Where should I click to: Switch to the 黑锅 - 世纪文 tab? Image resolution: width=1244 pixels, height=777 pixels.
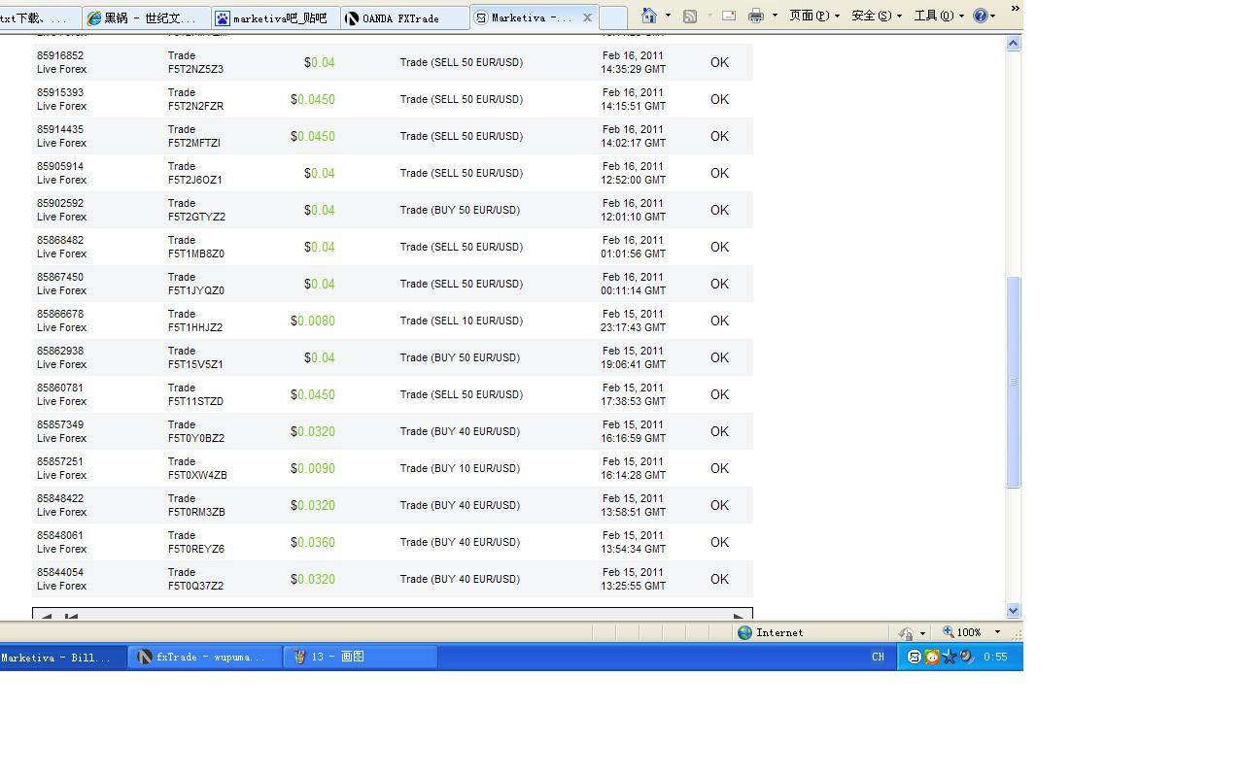pyautogui.click(x=148, y=17)
